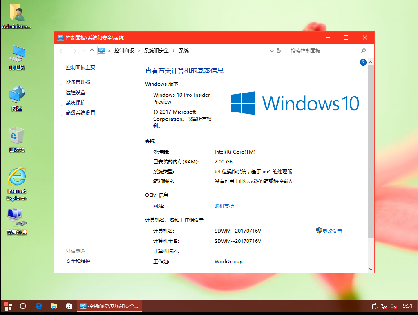
Task: Click the workgroup value WorkGroup
Action: pos(228,262)
